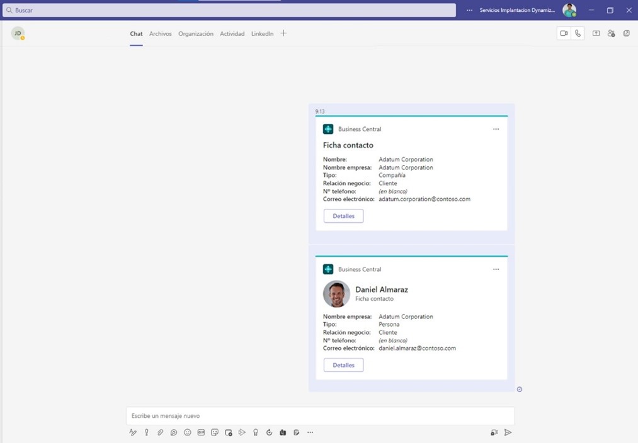
Task: Click the Ficha contacto card title
Action: (348, 145)
